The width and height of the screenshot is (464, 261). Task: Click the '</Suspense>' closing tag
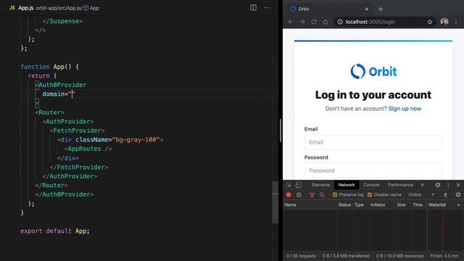click(x=62, y=21)
